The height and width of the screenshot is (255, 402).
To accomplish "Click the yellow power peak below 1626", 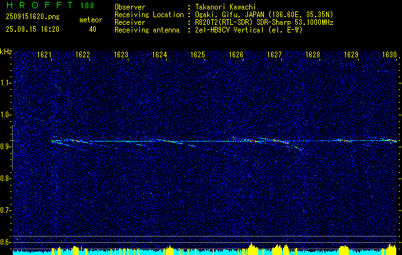I will click(x=252, y=249).
